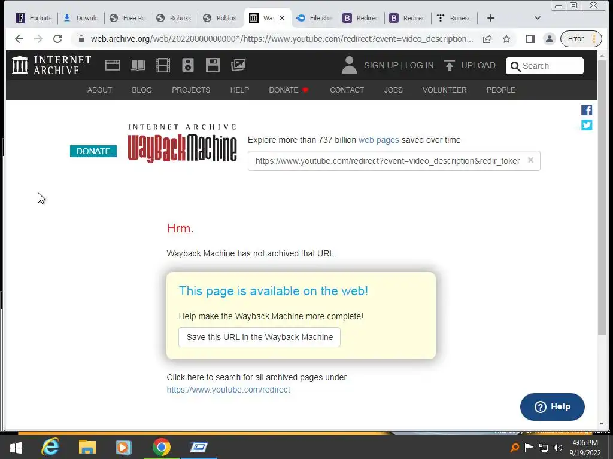The image size is (613, 459).
Task: Click Action Center flag in tray
Action: [529, 447]
